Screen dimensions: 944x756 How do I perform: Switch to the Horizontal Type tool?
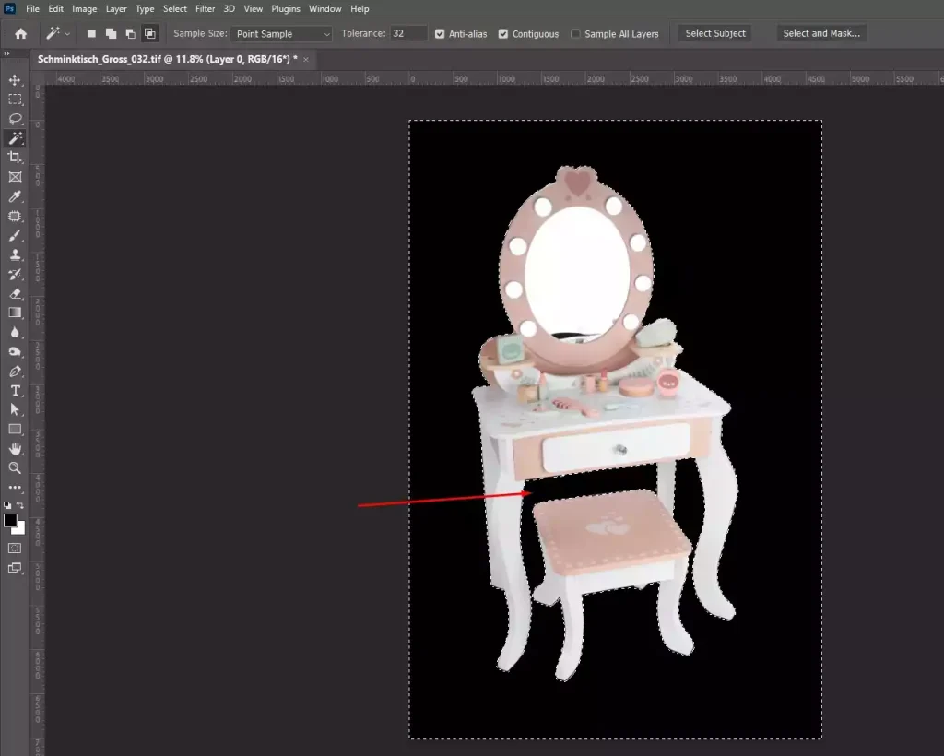tap(15, 391)
